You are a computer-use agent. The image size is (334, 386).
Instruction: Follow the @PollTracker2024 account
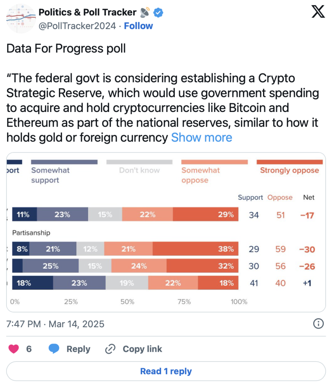[139, 26]
